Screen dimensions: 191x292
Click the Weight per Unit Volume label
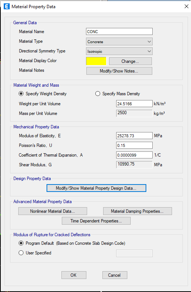click(x=40, y=104)
